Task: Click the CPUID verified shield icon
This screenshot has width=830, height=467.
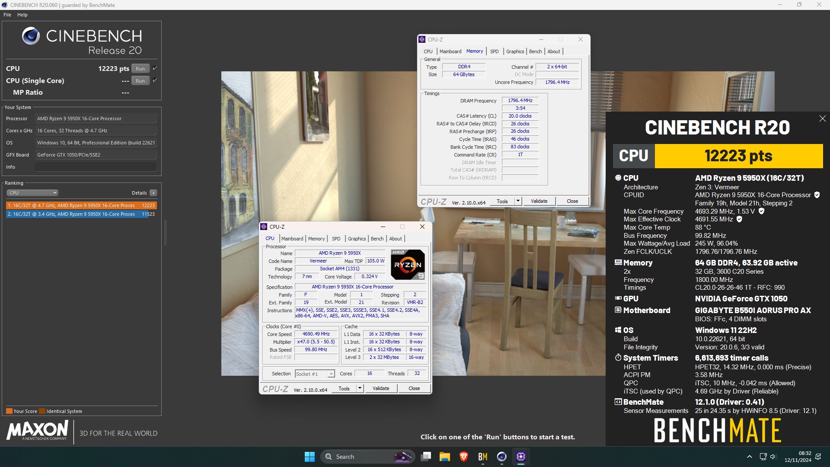Action: [x=817, y=195]
